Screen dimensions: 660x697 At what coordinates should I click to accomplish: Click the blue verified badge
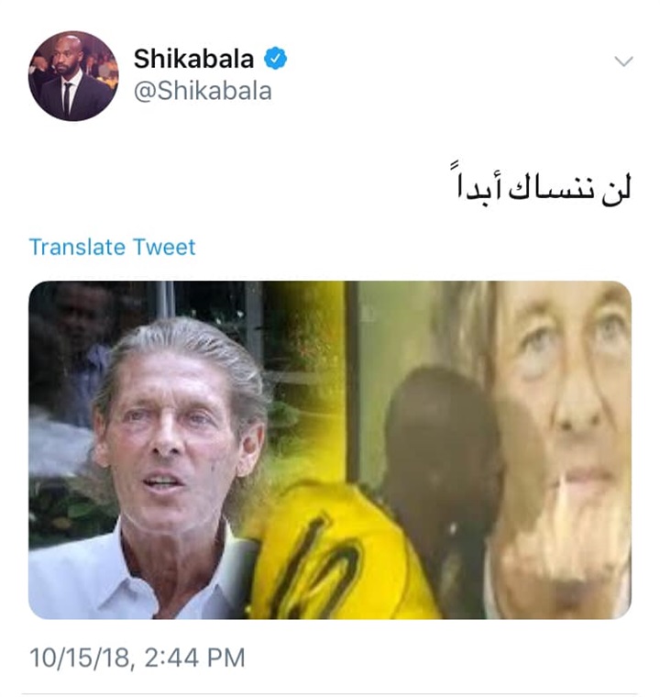[276, 58]
